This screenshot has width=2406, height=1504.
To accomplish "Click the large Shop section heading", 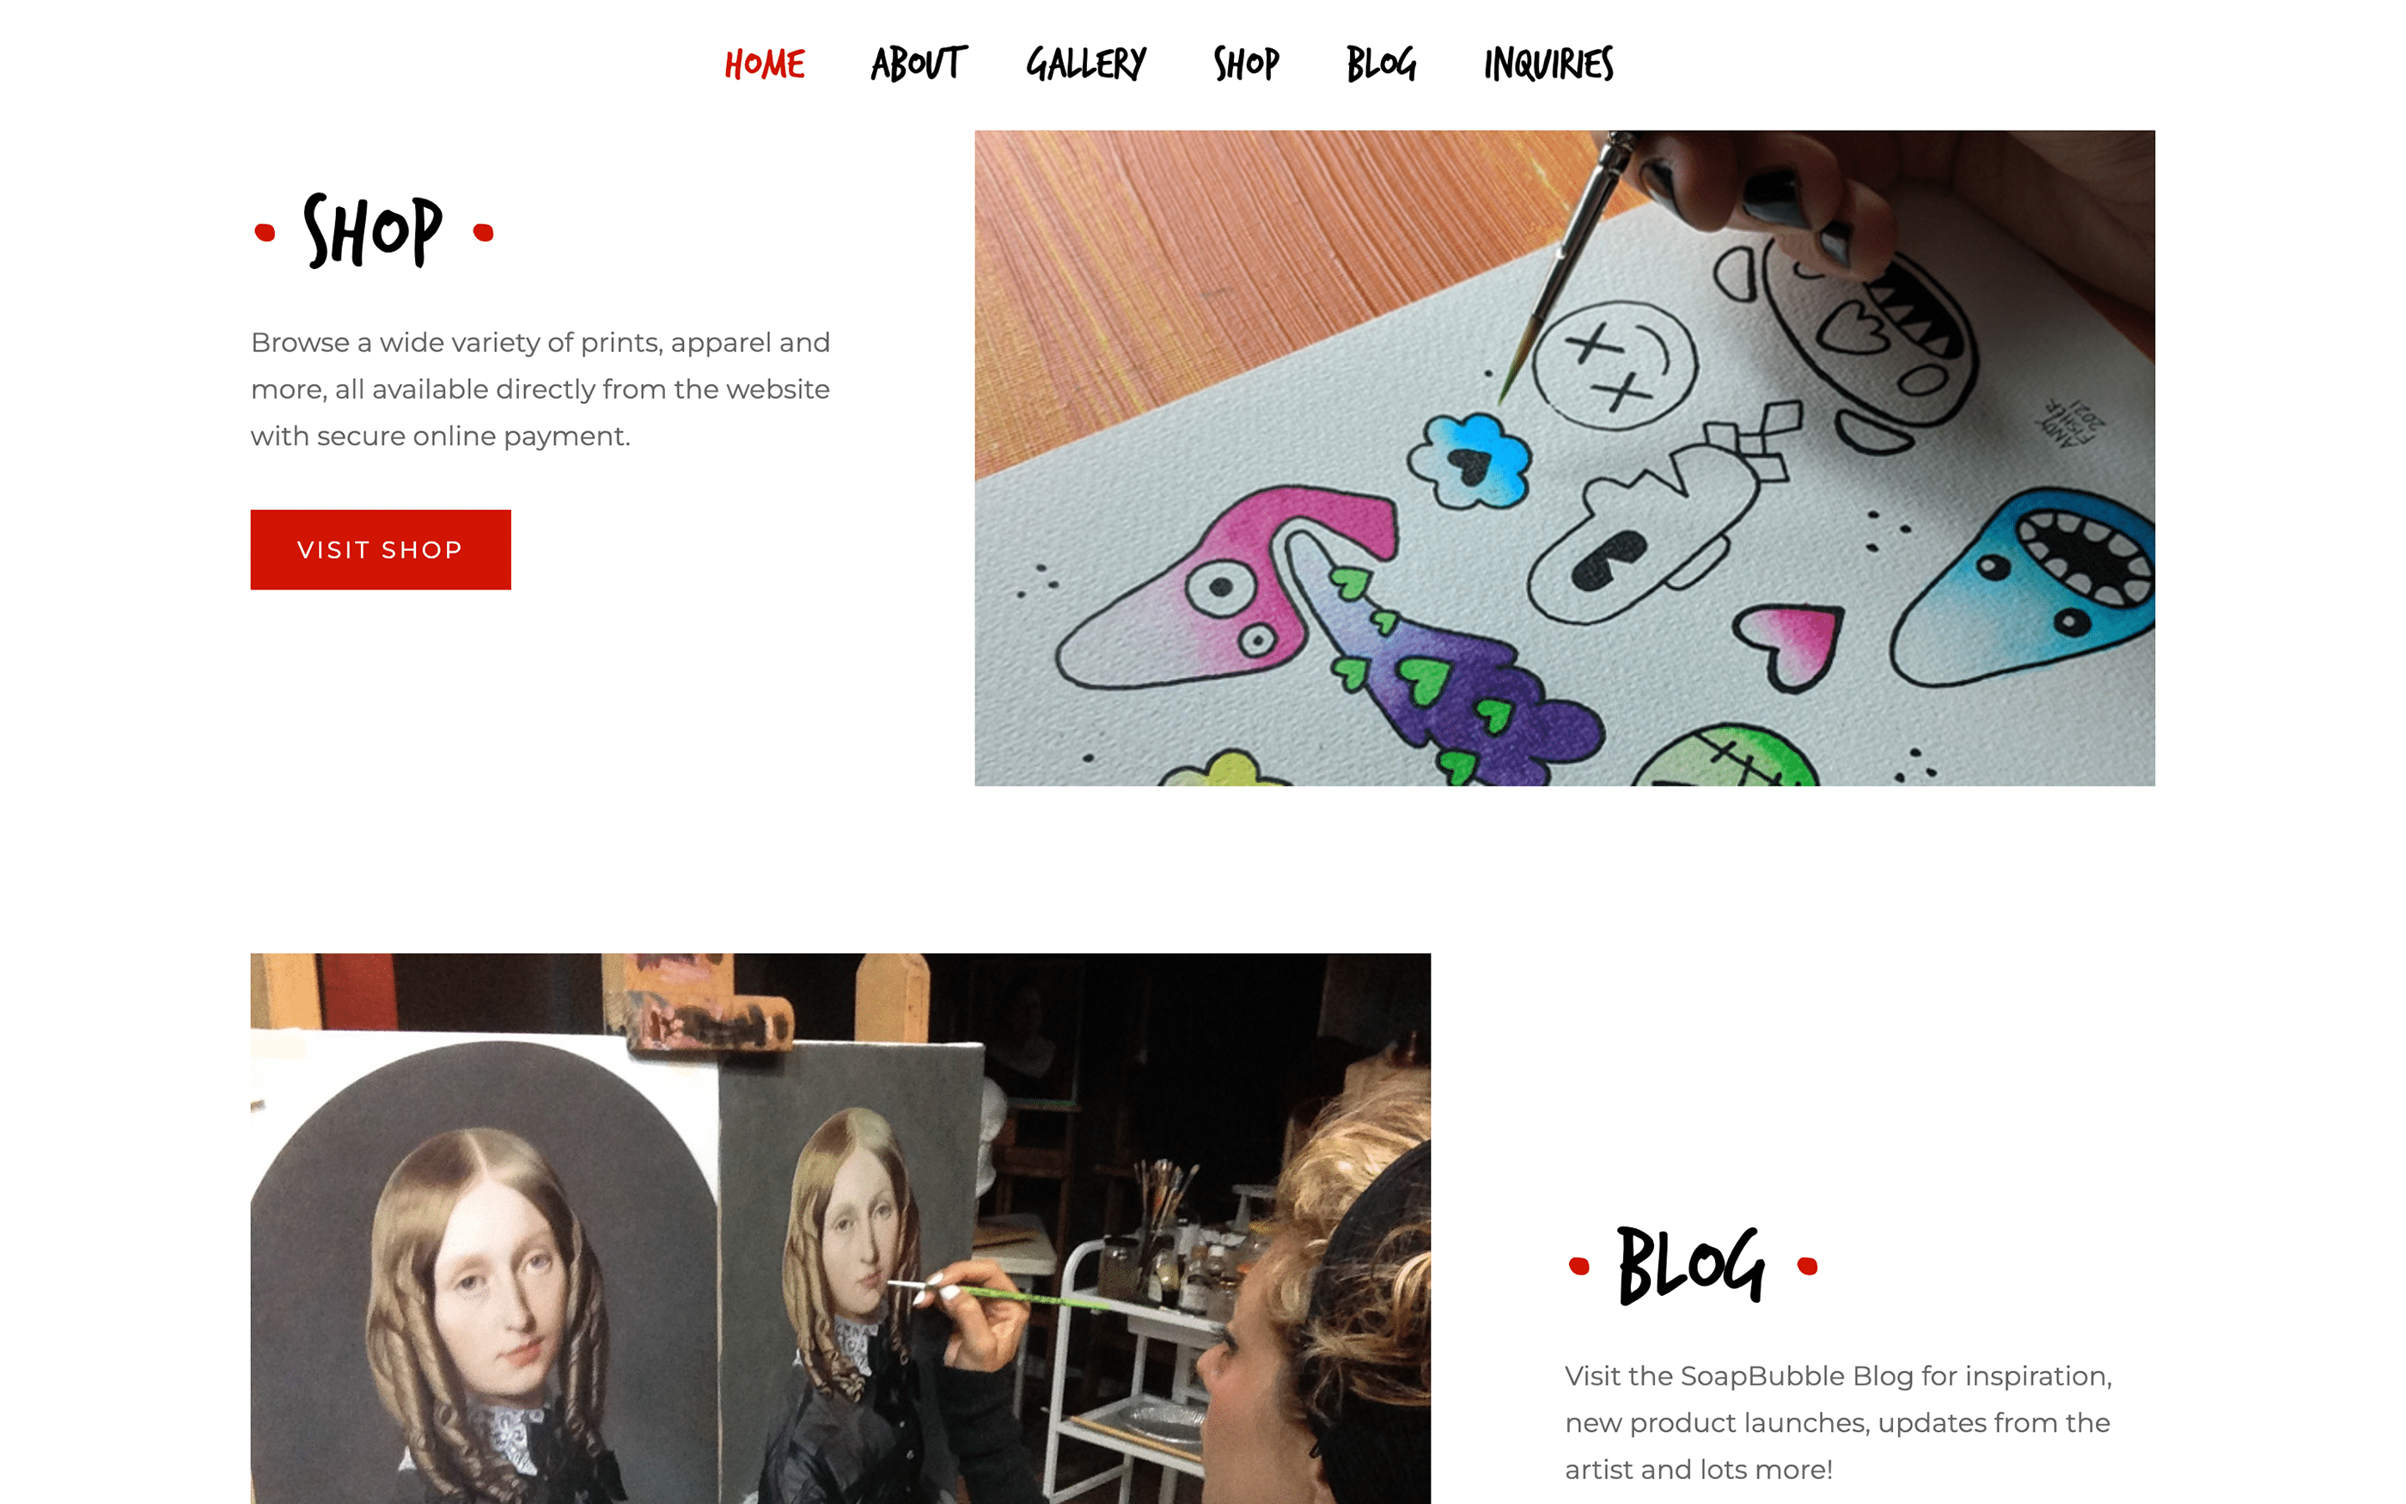I will (373, 231).
